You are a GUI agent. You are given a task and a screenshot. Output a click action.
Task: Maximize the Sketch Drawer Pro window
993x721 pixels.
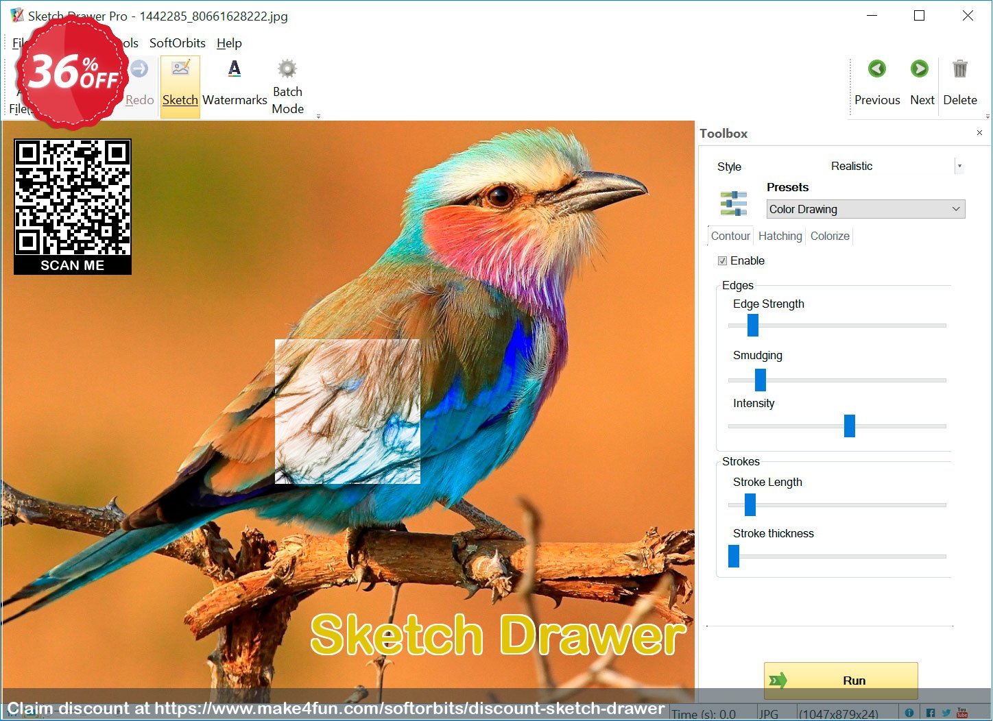pos(920,15)
